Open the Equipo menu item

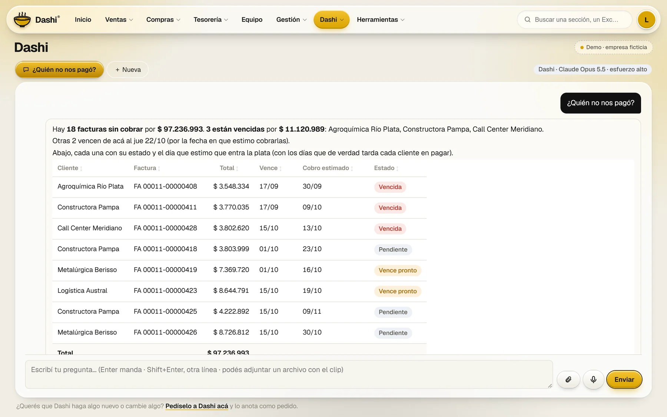252,20
